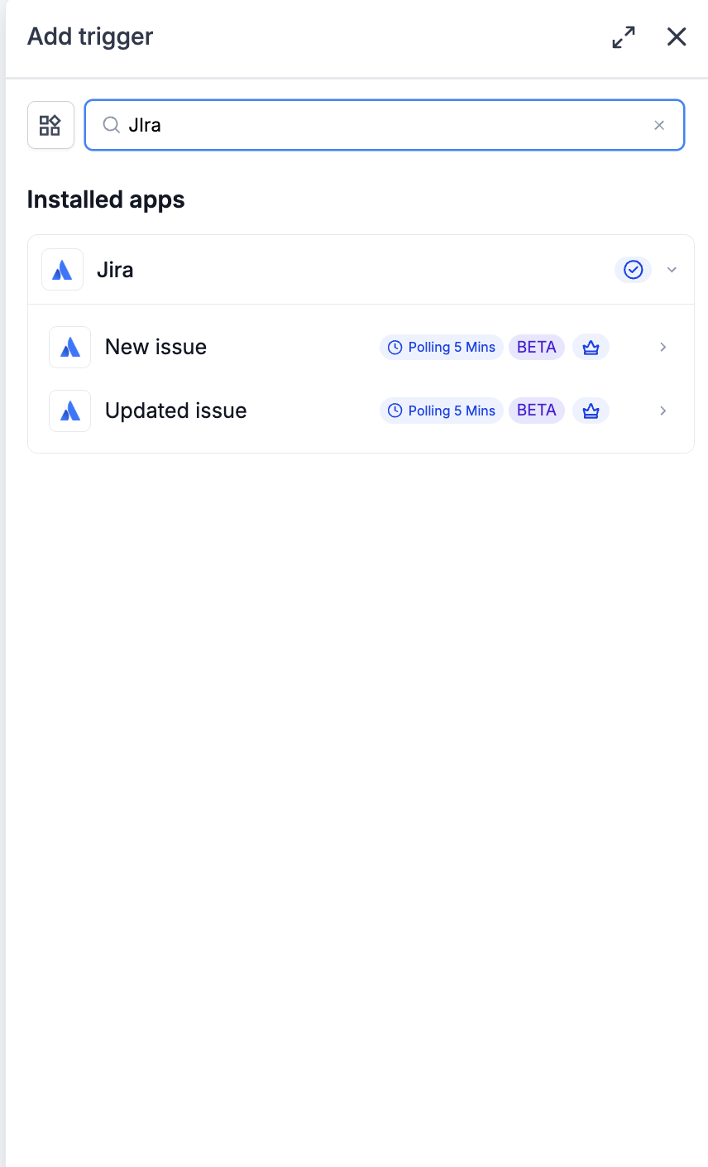
Task: Open Updated issue via its right chevron
Action: click(663, 411)
